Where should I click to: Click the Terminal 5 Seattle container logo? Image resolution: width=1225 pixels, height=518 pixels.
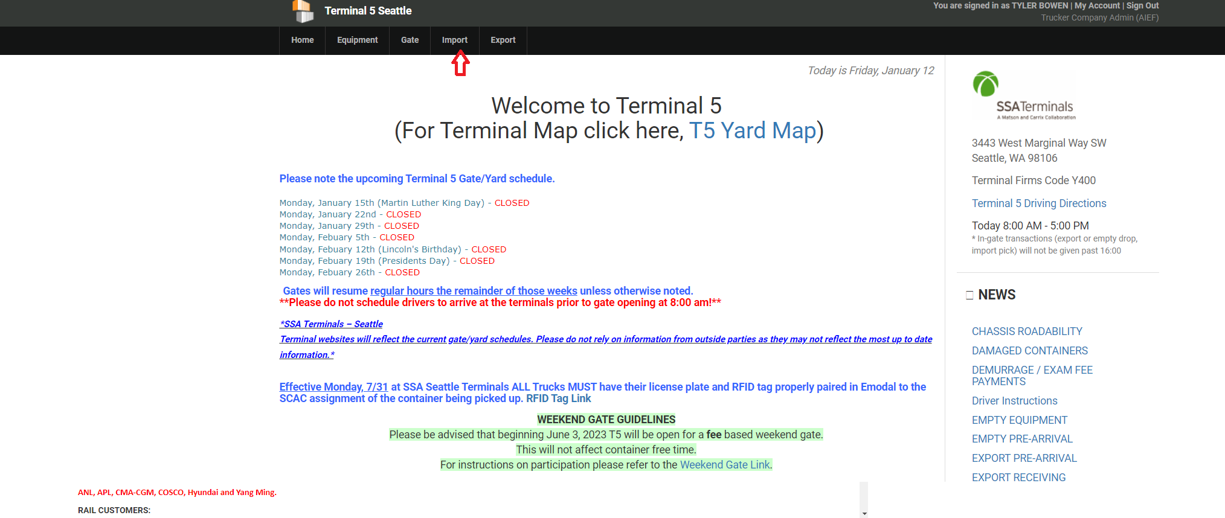point(303,11)
